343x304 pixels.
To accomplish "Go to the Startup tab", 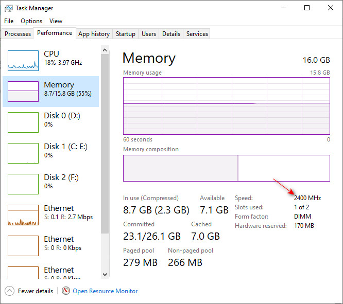I will 126,34.
